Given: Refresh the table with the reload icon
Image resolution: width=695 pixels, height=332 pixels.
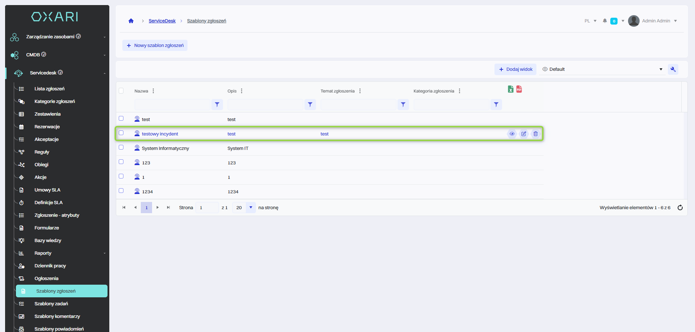Looking at the screenshot, I should (680, 208).
